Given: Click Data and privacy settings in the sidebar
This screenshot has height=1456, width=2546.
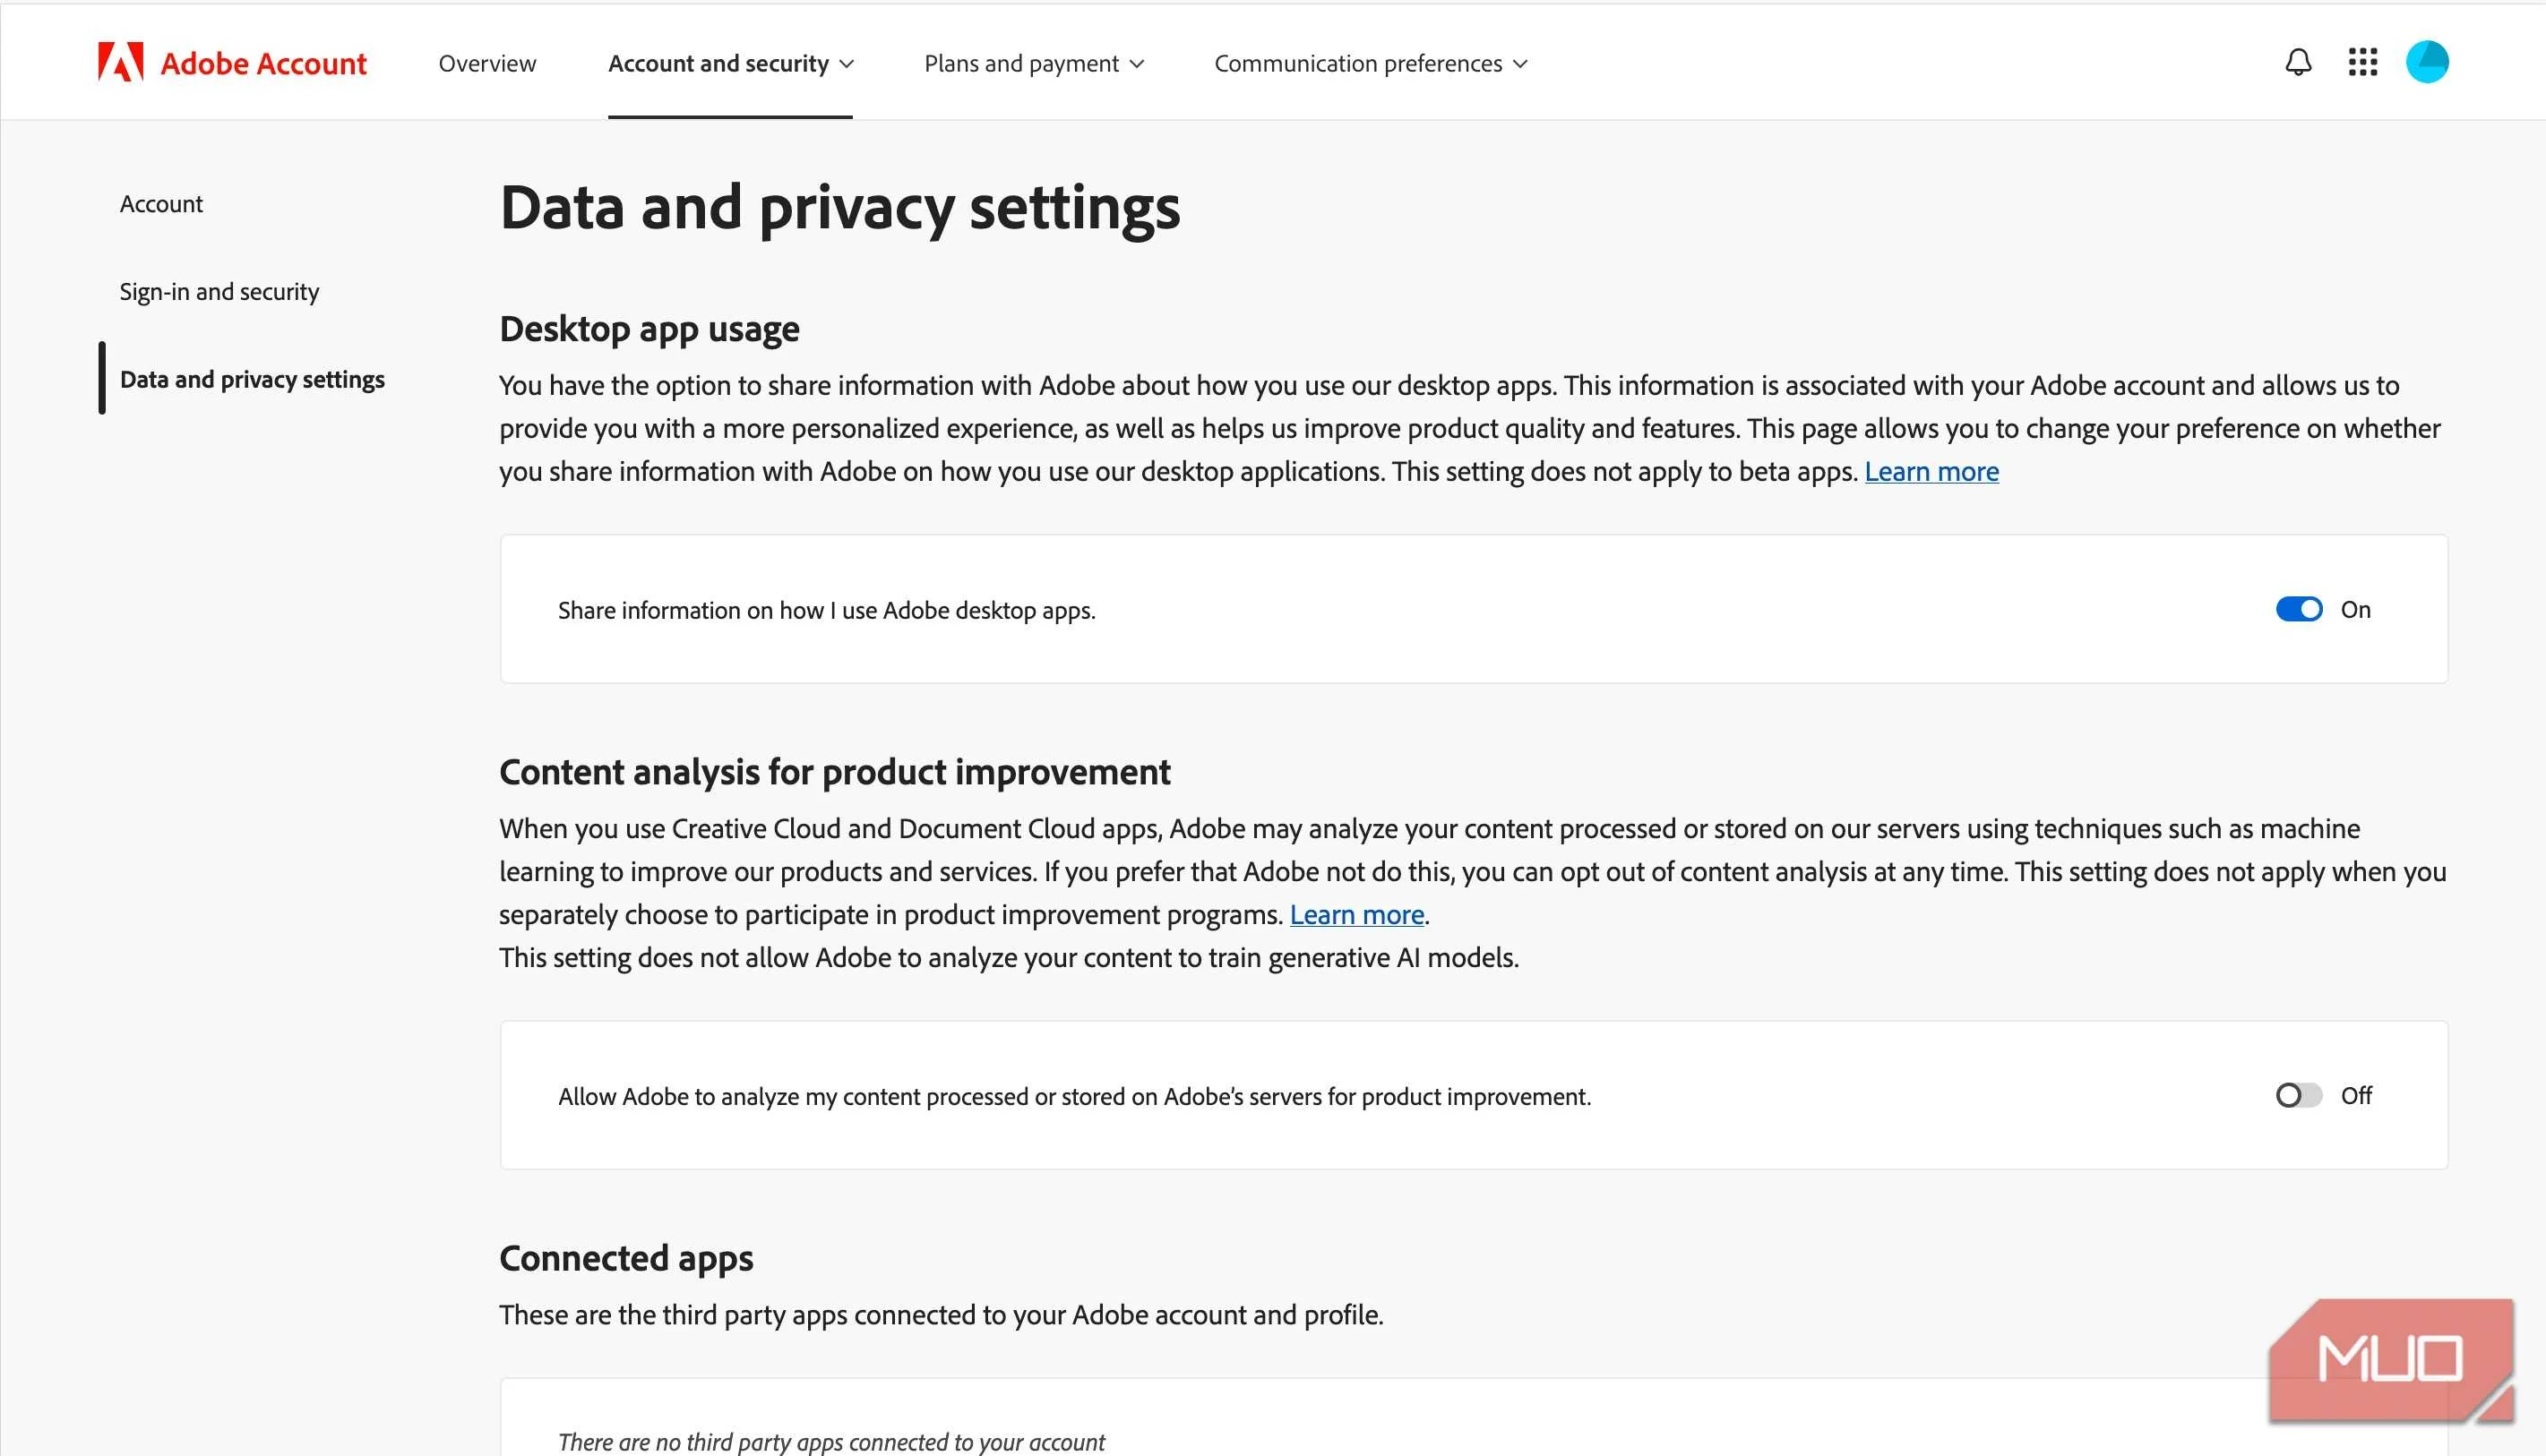Looking at the screenshot, I should click(x=252, y=379).
